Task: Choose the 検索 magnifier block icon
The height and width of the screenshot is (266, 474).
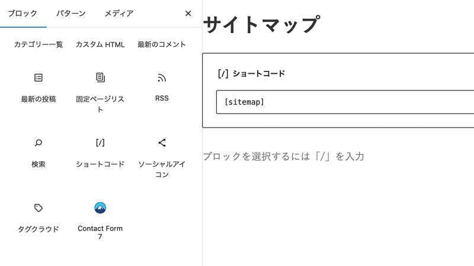Action: pyautogui.click(x=39, y=142)
